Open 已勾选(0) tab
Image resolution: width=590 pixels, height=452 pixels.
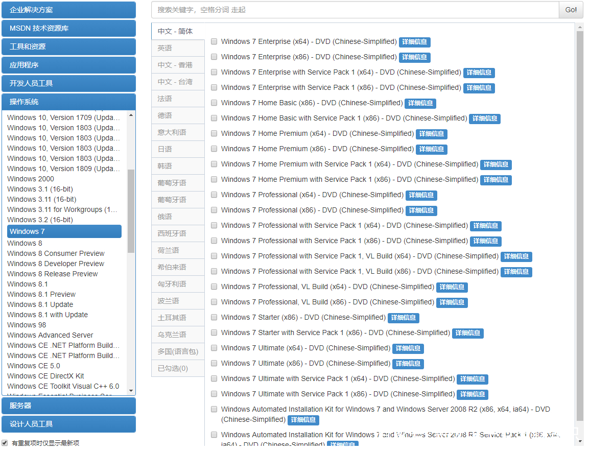[x=178, y=368]
